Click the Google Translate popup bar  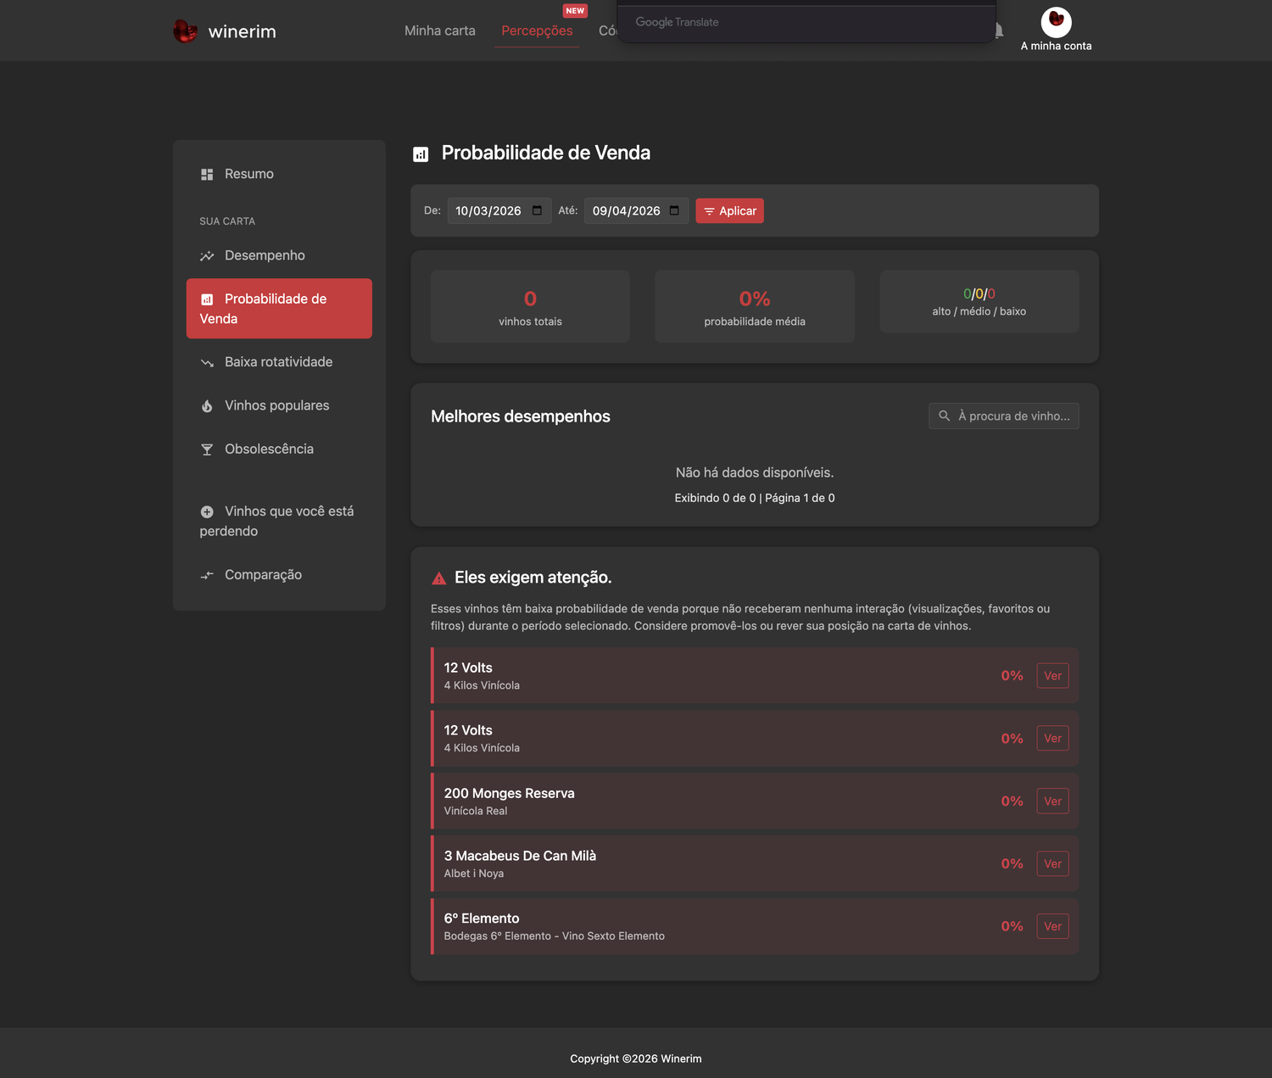pos(806,23)
